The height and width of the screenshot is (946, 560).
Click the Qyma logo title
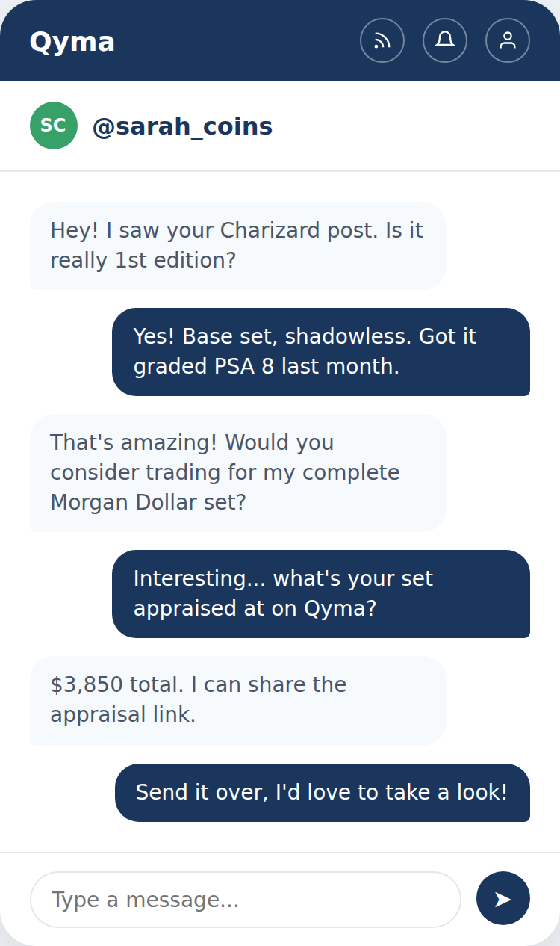coord(72,42)
